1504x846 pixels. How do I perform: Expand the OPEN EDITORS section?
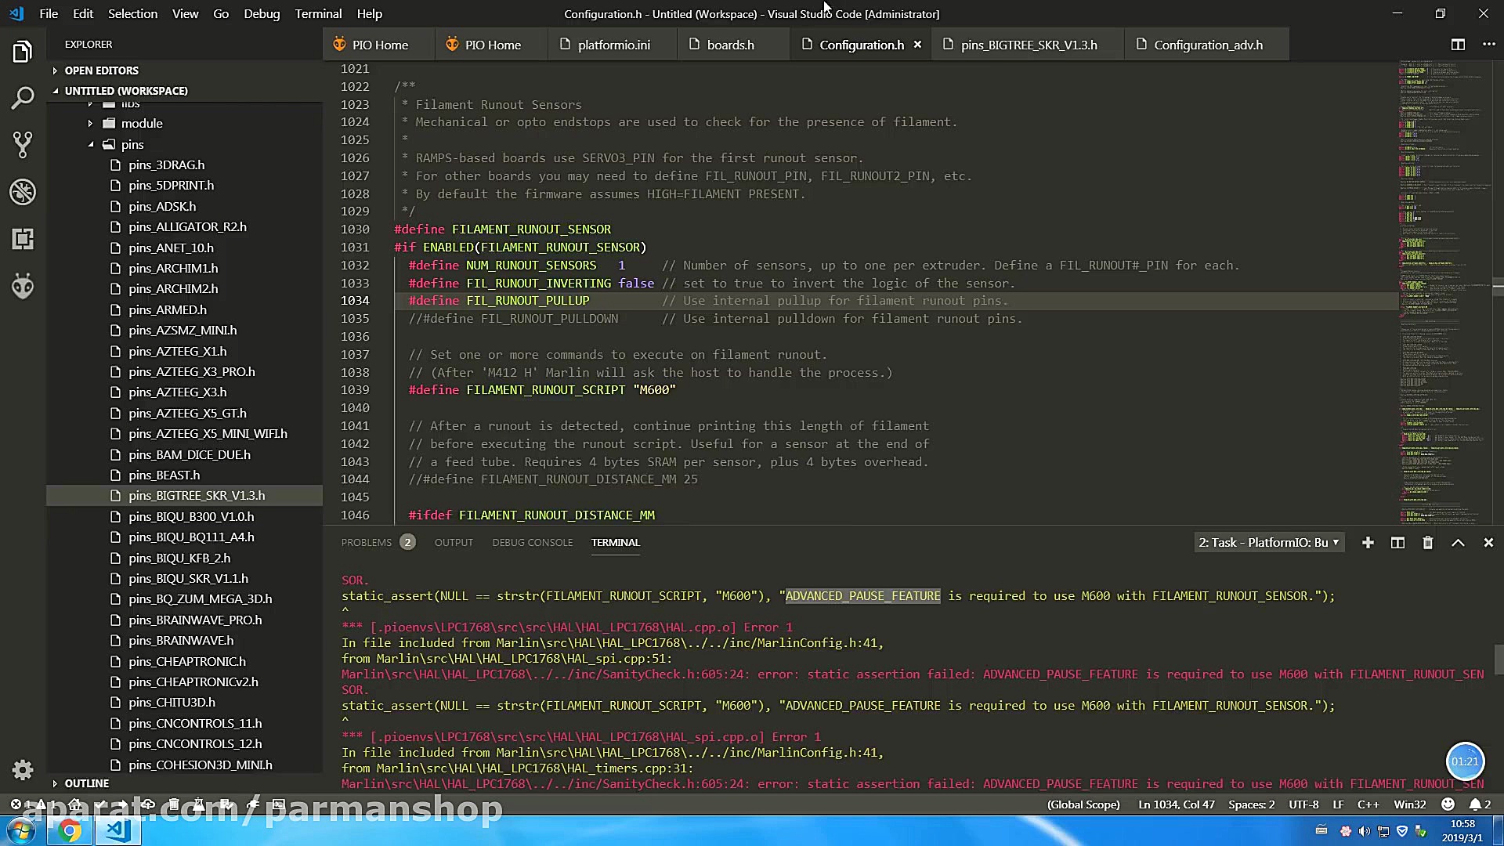(x=101, y=70)
